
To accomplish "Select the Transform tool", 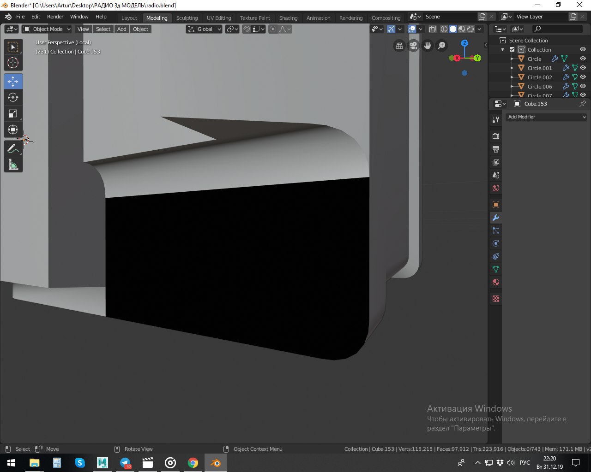I will 13,130.
